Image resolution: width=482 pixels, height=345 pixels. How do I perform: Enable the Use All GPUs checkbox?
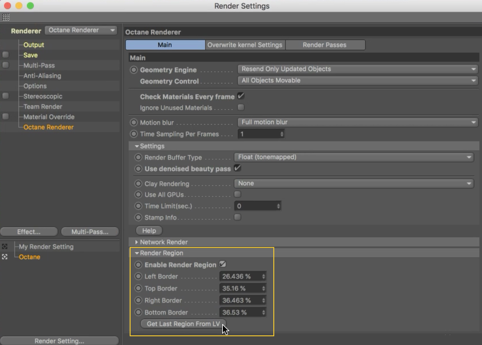pyautogui.click(x=238, y=194)
